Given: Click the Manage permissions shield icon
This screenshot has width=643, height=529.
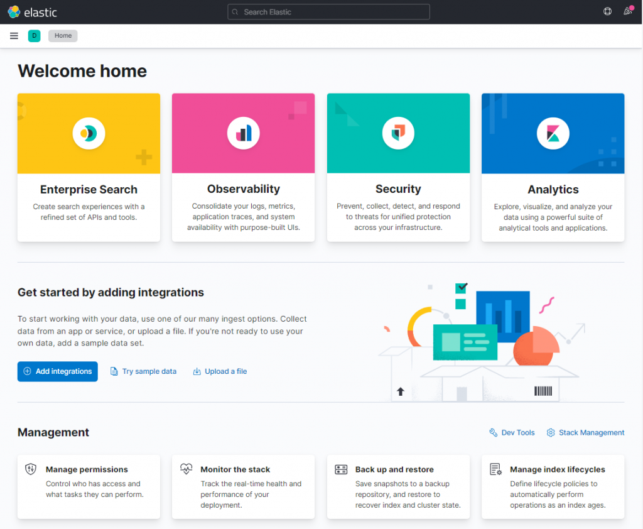Looking at the screenshot, I should coord(30,469).
